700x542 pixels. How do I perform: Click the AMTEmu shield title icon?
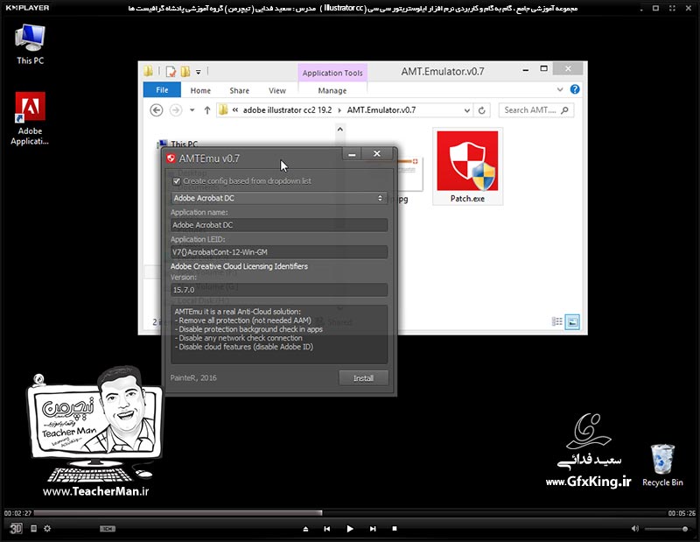tap(171, 158)
